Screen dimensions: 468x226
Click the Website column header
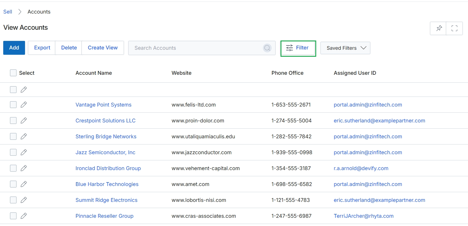[x=181, y=73]
